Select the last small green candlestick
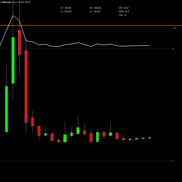This screenshot has height=182, width=182. click(x=150, y=138)
